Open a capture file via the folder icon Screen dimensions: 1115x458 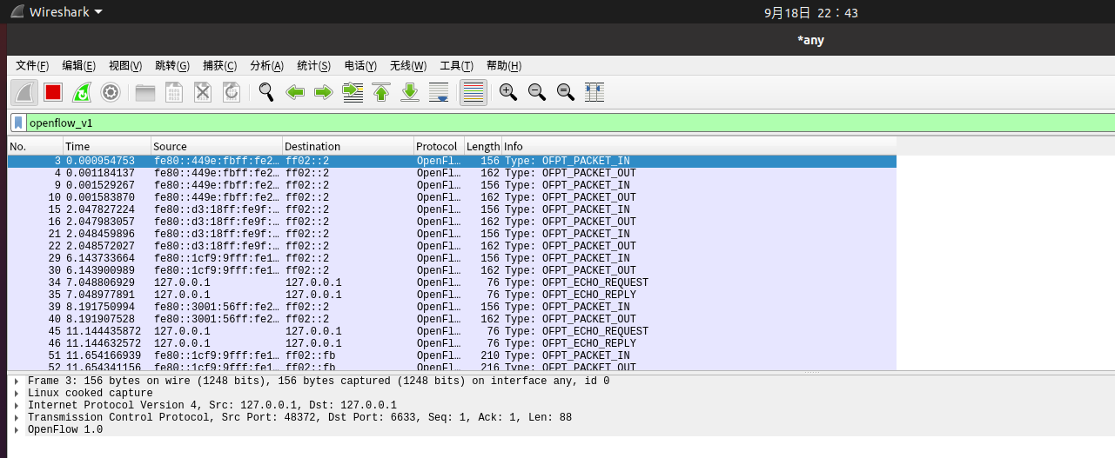(x=145, y=92)
